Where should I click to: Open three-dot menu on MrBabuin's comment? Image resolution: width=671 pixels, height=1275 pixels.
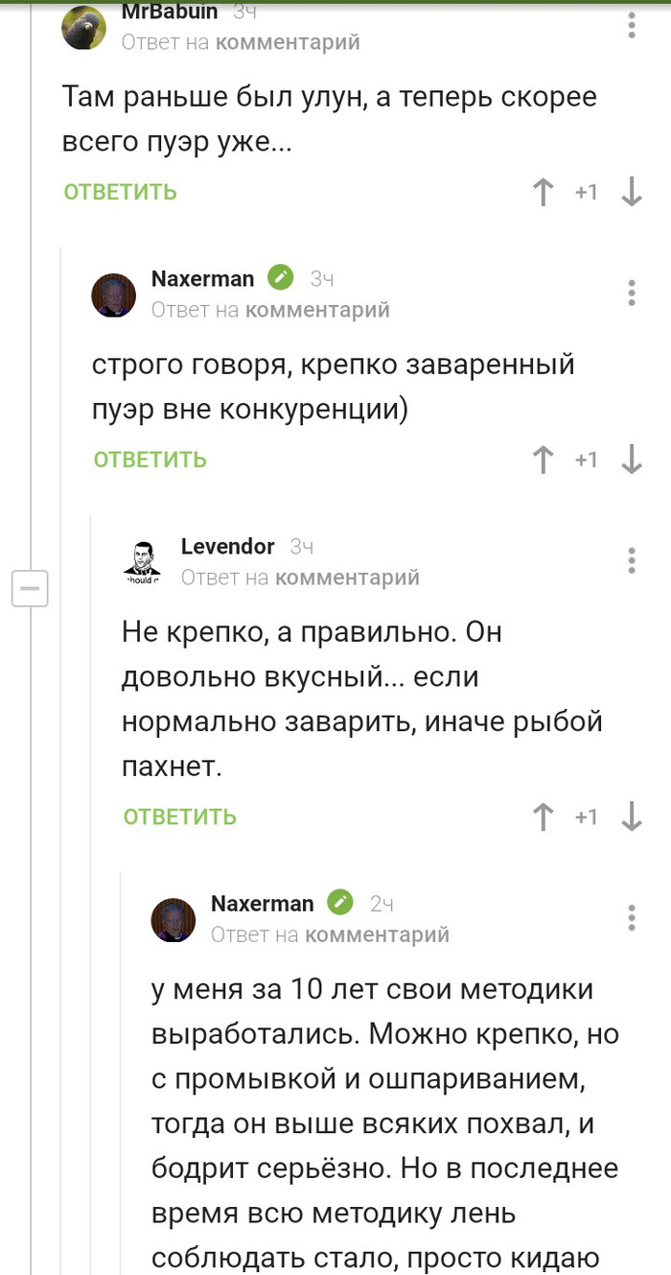[x=632, y=26]
